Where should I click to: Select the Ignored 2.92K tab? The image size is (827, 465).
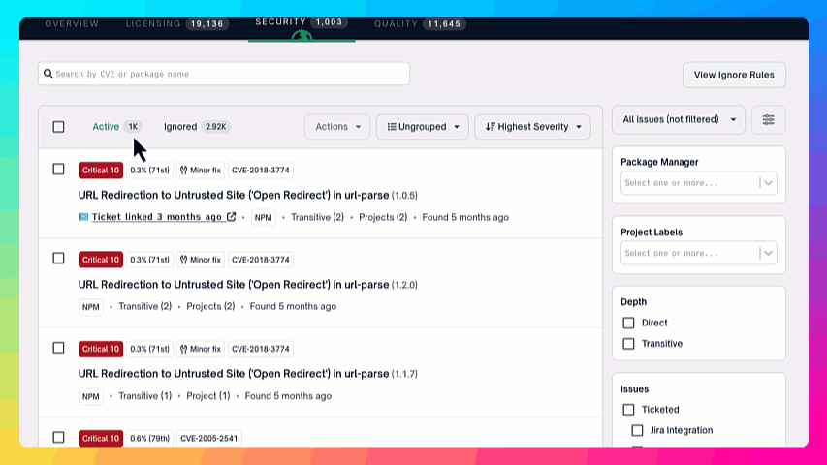click(196, 127)
